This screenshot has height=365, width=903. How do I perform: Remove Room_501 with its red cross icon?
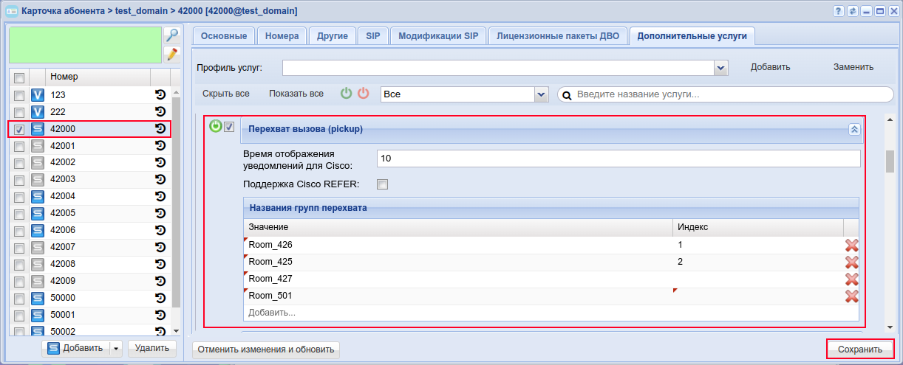851,296
